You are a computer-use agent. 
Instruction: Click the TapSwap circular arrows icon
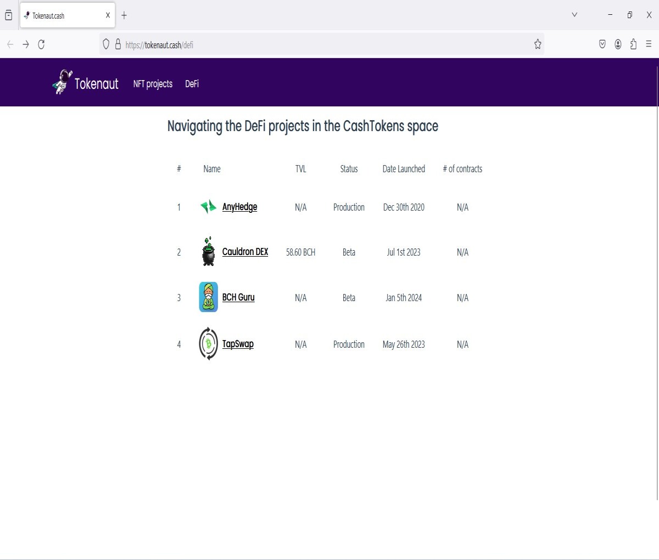click(x=208, y=344)
